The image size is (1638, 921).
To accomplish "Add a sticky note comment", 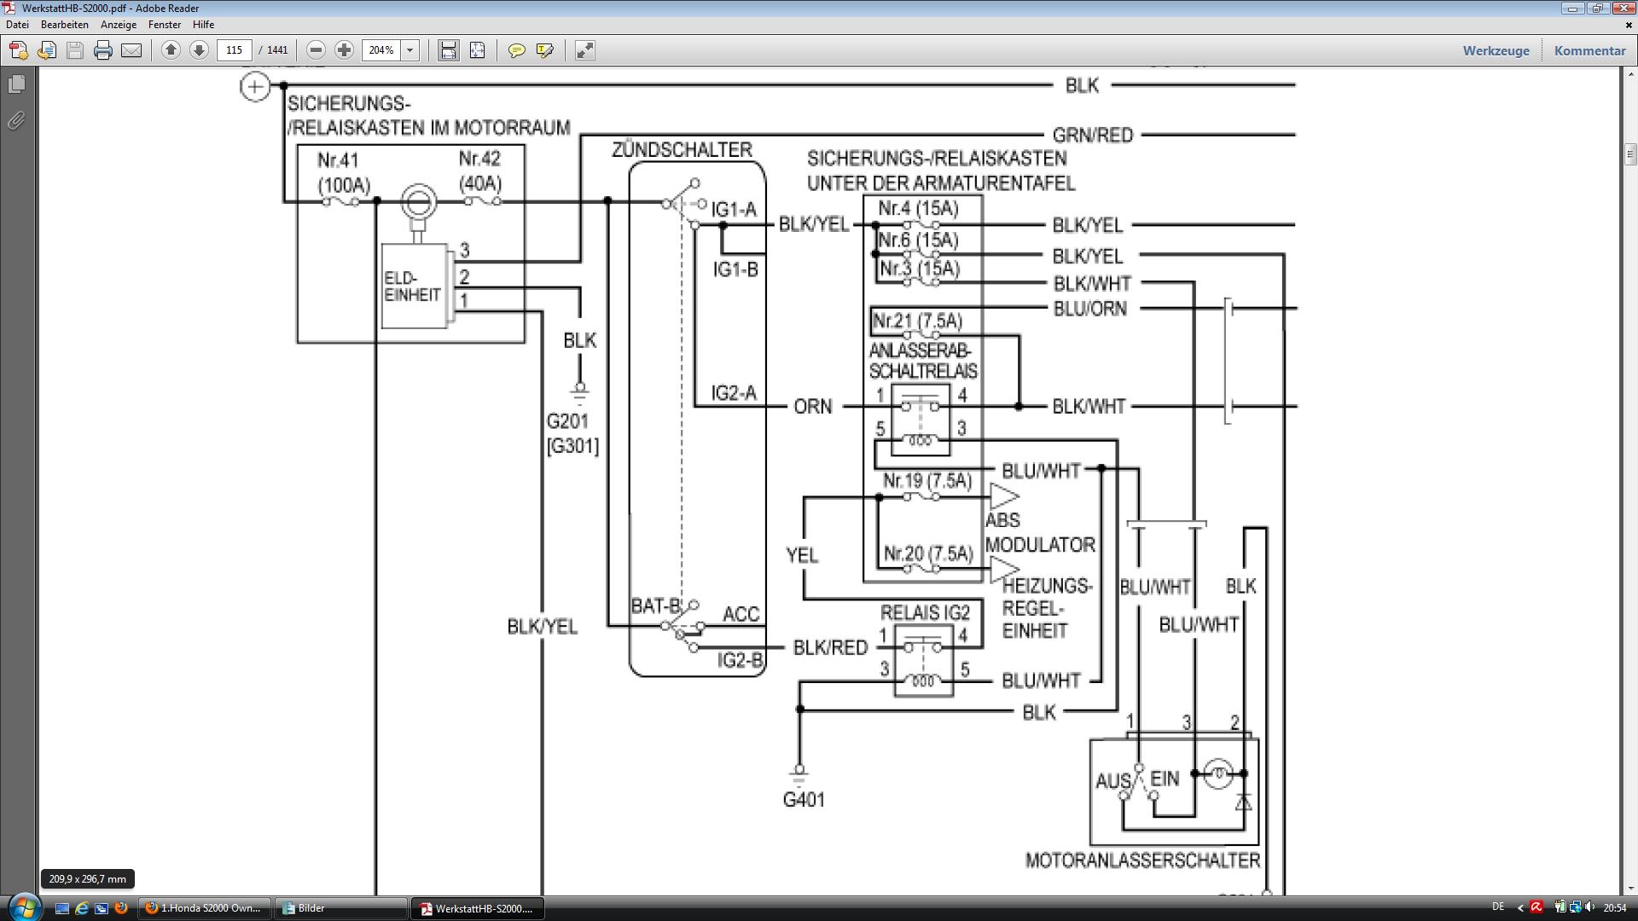I will (x=516, y=50).
